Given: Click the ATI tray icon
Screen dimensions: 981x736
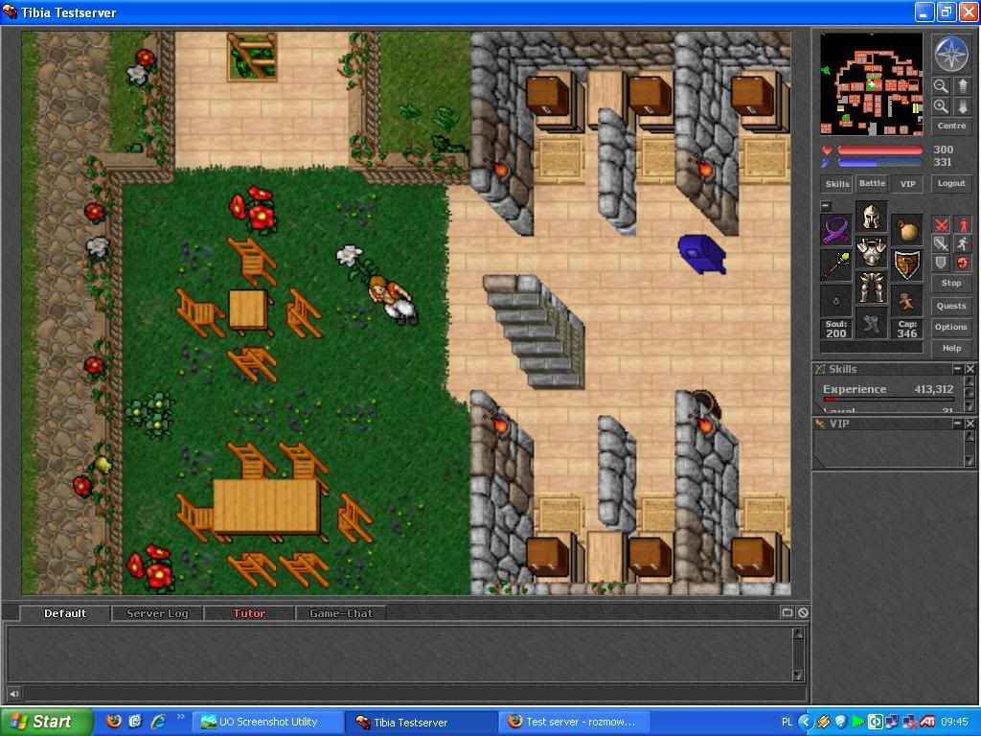Looking at the screenshot, I should [x=927, y=722].
